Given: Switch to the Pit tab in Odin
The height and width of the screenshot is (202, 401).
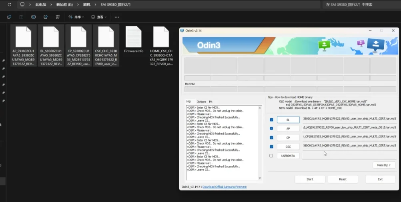Looking at the screenshot, I should coord(211,102).
